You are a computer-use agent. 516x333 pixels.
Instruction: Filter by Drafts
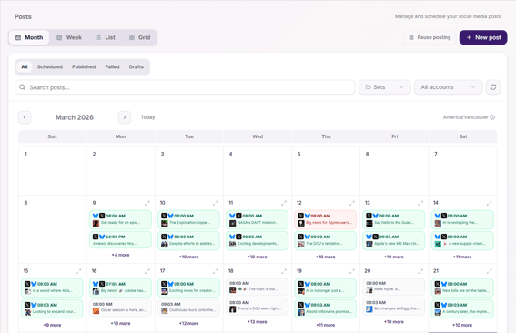pos(137,66)
